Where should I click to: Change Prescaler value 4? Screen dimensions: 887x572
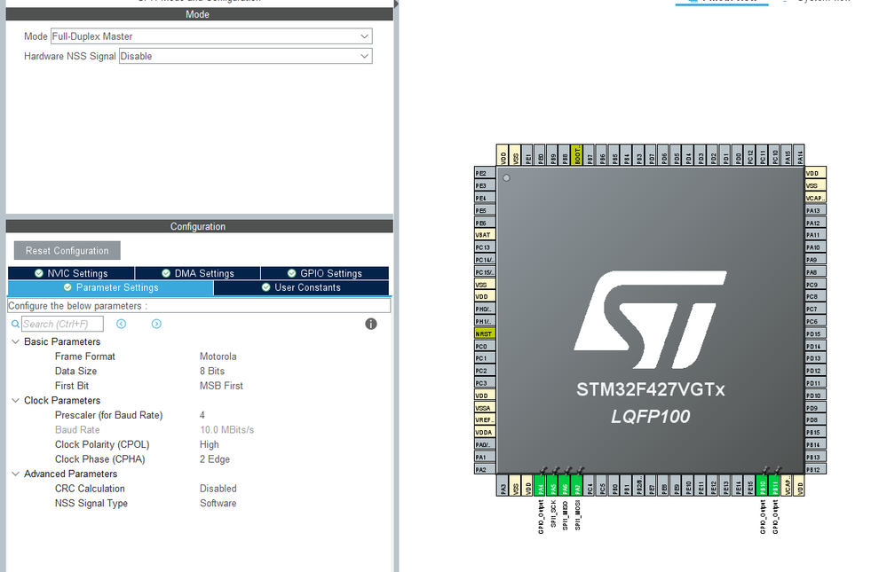tap(202, 415)
